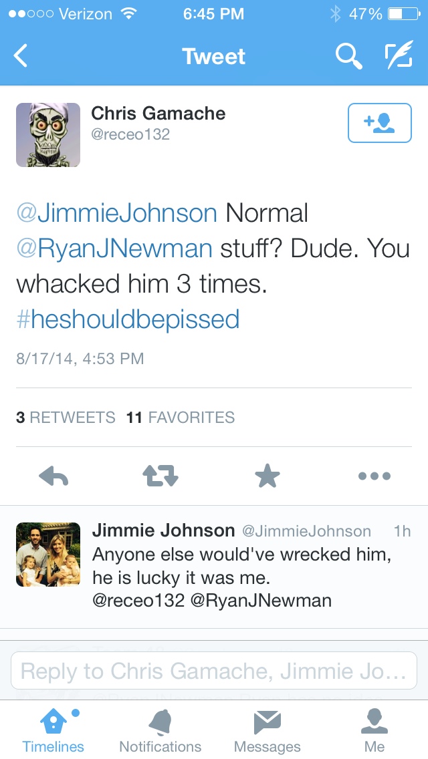Open the #heshouldbepissed hashtag
Screen dimensions: 428x759
click(128, 319)
